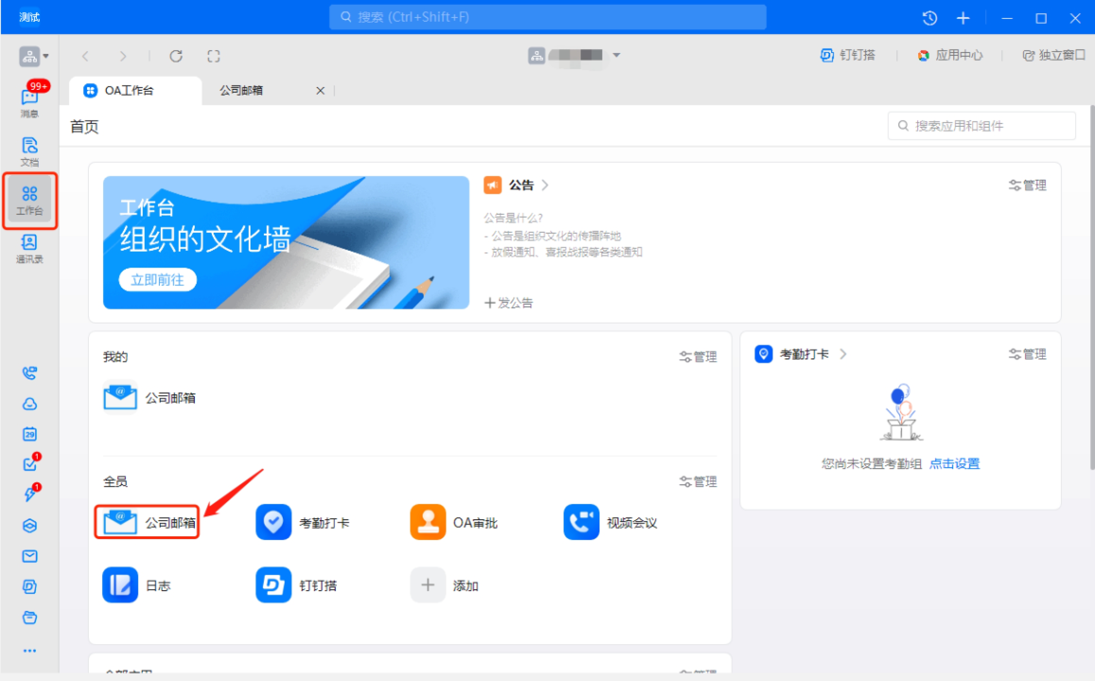Expand the 公告 section chevron
The width and height of the screenshot is (1095, 681).
[545, 185]
